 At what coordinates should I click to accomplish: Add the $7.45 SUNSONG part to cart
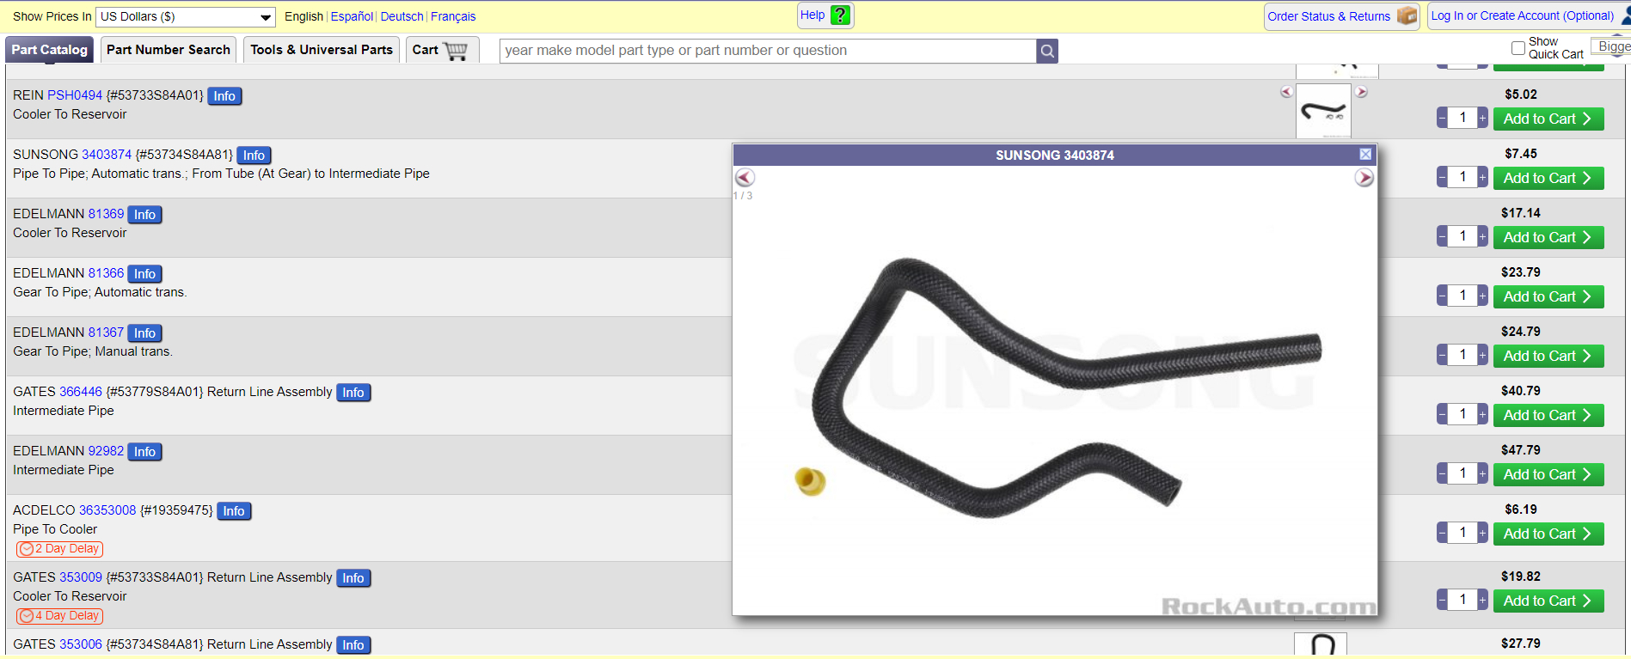pyautogui.click(x=1548, y=178)
